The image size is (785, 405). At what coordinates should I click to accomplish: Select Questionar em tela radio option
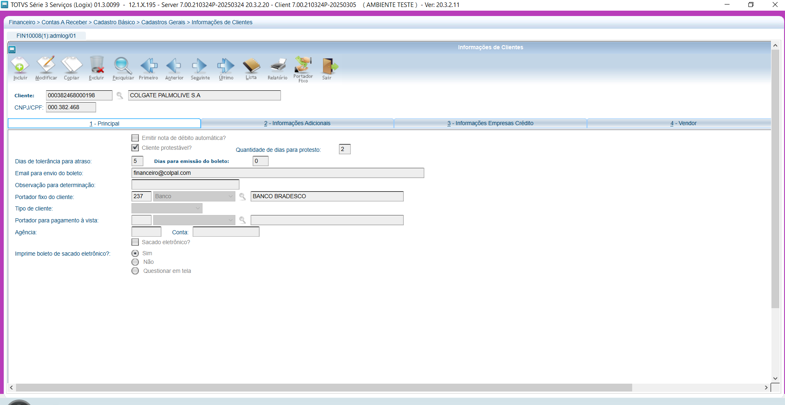[135, 271]
